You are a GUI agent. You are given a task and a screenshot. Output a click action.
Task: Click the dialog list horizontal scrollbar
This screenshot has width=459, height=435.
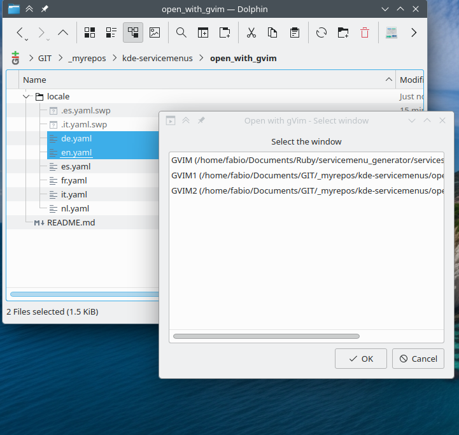266,336
